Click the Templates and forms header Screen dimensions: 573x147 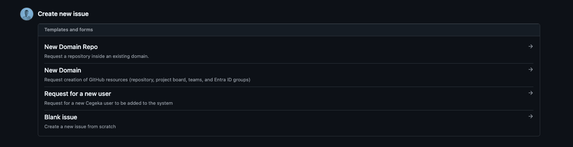[x=69, y=30]
